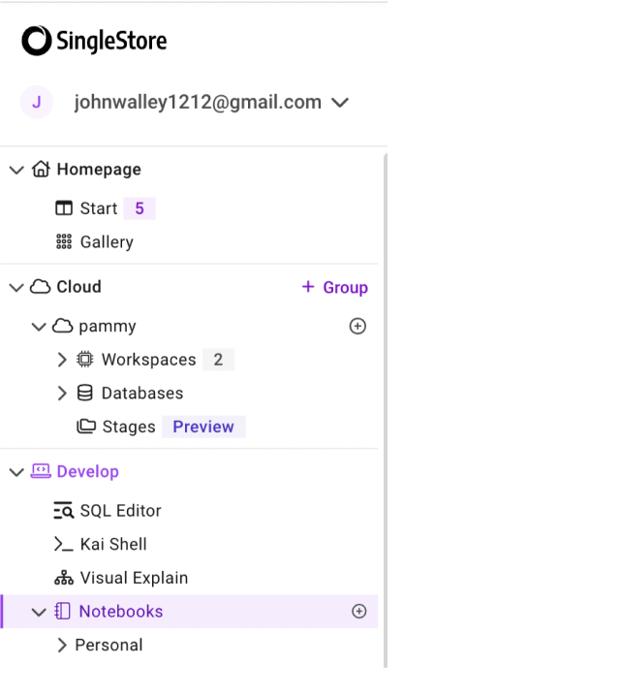Viewport: 620px width, 698px height.
Task: Collapse the pammy workspace group
Action: pyautogui.click(x=40, y=327)
